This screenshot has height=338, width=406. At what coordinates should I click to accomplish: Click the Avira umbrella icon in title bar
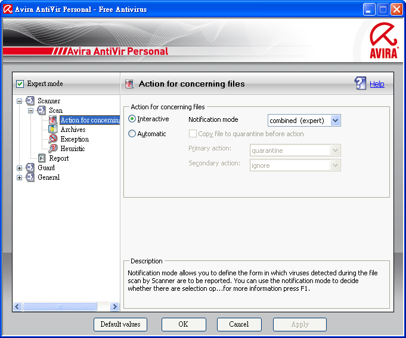(x=8, y=10)
